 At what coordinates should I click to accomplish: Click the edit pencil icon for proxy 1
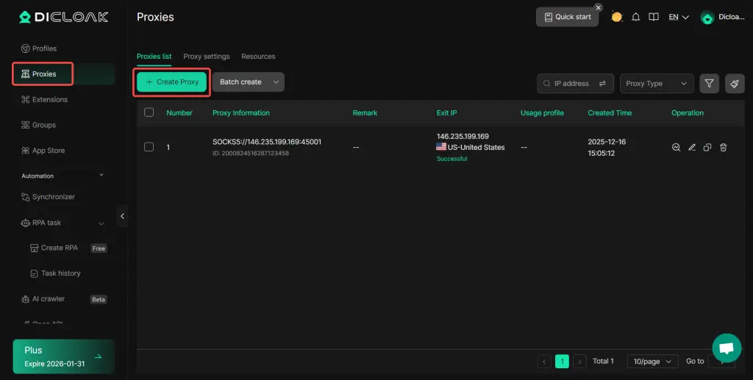692,148
